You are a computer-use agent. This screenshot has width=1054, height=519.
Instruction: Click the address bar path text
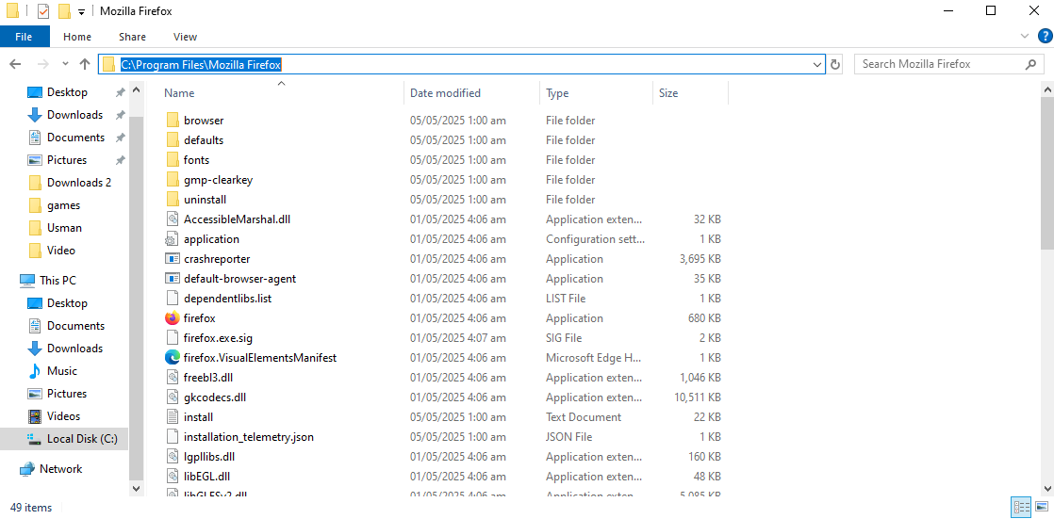pyautogui.click(x=201, y=64)
